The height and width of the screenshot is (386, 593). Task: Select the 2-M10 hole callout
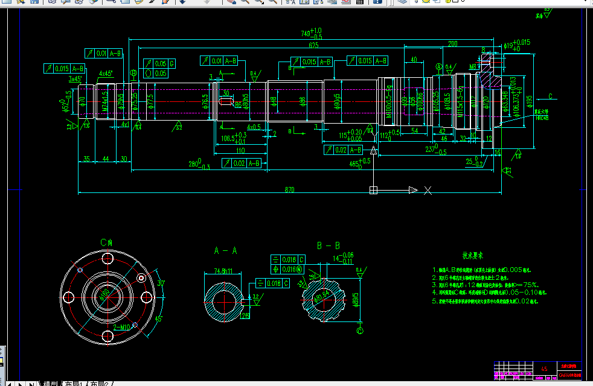[122, 327]
